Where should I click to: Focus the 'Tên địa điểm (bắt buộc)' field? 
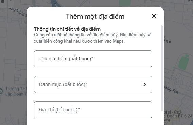click(x=93, y=59)
